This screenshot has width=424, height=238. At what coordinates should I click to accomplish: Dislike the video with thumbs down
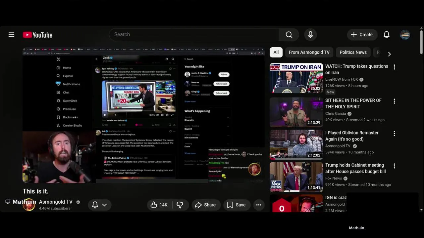tap(180, 205)
